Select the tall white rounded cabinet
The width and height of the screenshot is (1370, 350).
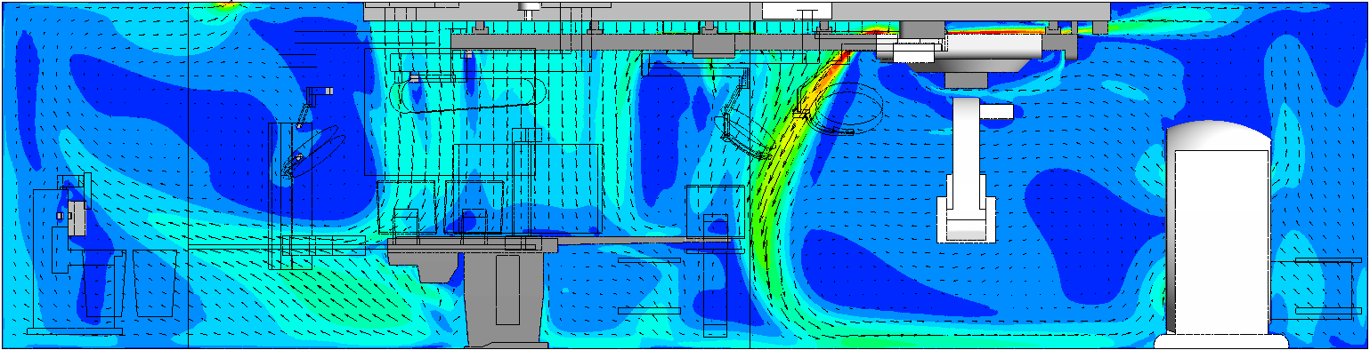point(1221,234)
